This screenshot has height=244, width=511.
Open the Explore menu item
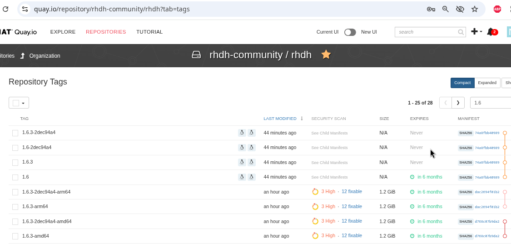click(x=63, y=32)
